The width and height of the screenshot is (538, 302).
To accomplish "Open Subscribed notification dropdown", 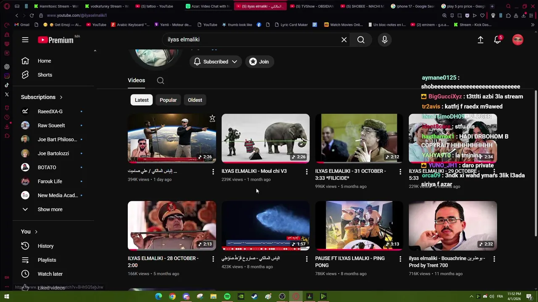I will point(215,62).
